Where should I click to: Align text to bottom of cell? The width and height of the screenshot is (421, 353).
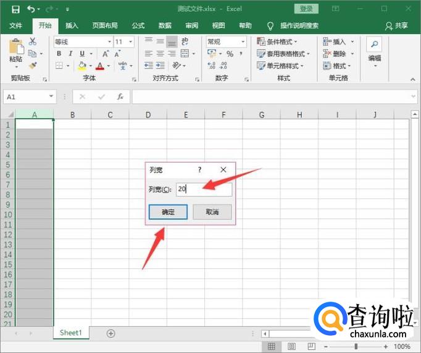pyautogui.click(x=172, y=41)
